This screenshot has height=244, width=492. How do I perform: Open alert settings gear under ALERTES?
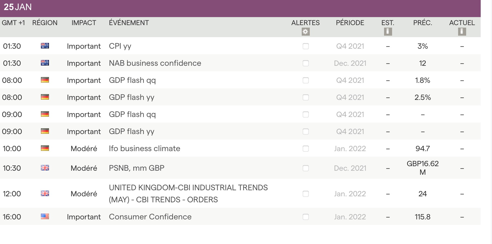[305, 32]
